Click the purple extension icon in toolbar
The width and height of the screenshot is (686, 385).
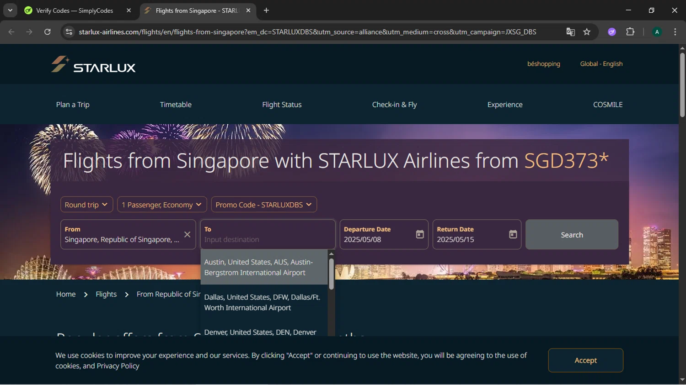click(612, 32)
